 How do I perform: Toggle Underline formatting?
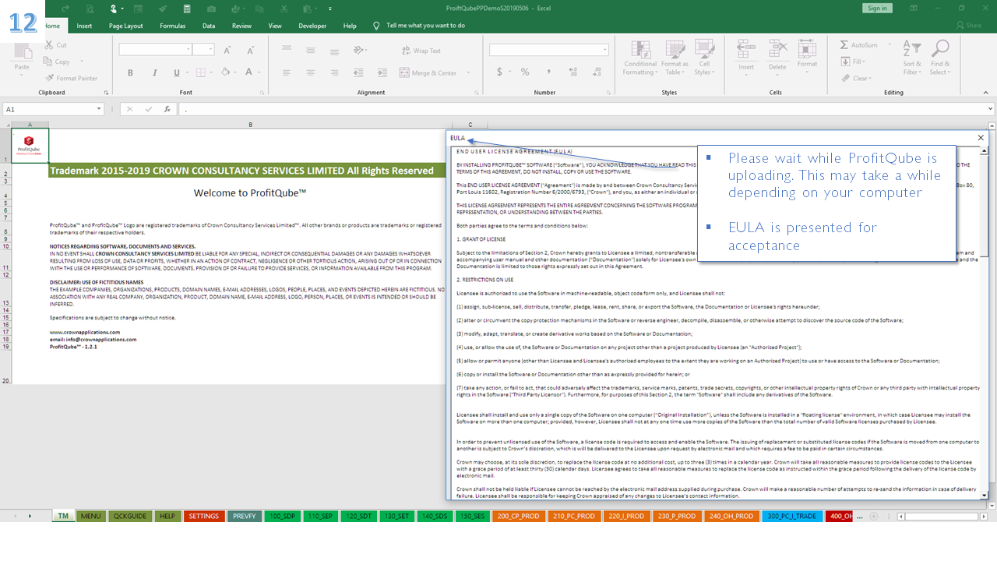176,72
